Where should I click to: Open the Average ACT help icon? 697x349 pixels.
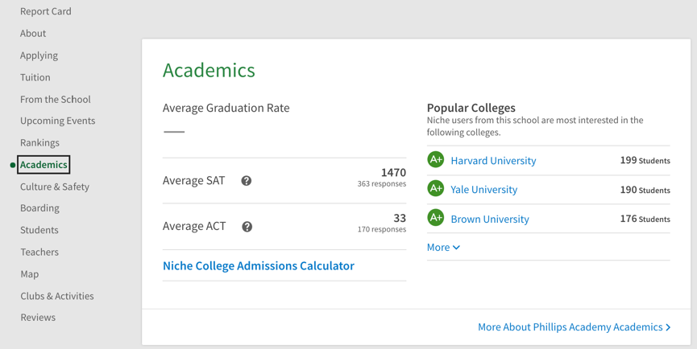(247, 227)
